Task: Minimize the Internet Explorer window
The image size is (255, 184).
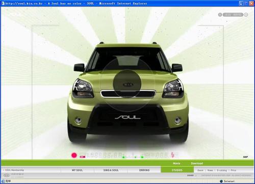Action: (241, 3)
